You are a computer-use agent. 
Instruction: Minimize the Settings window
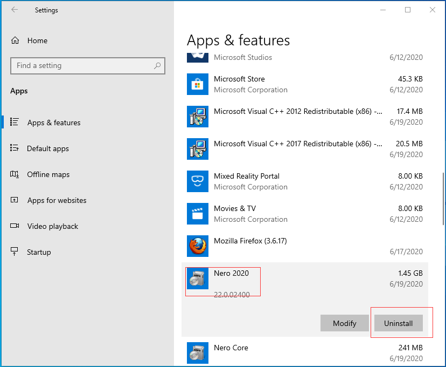[x=383, y=10]
